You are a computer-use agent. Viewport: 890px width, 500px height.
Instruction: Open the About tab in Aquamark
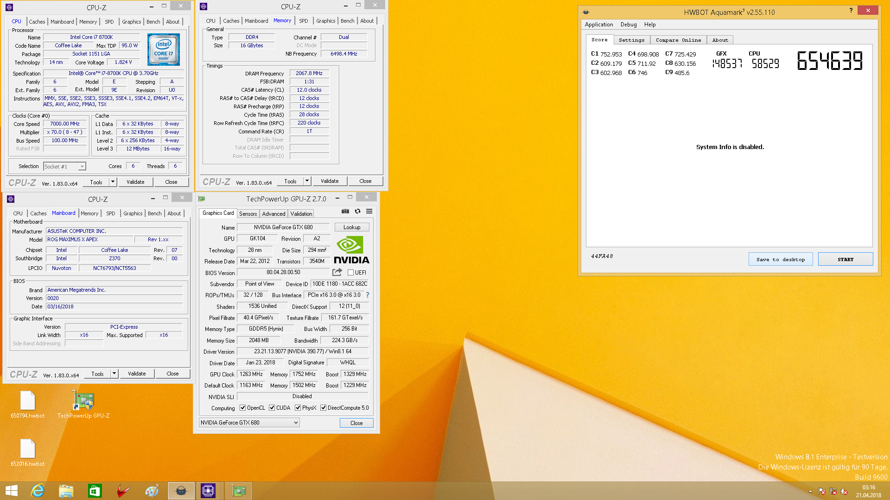point(720,40)
